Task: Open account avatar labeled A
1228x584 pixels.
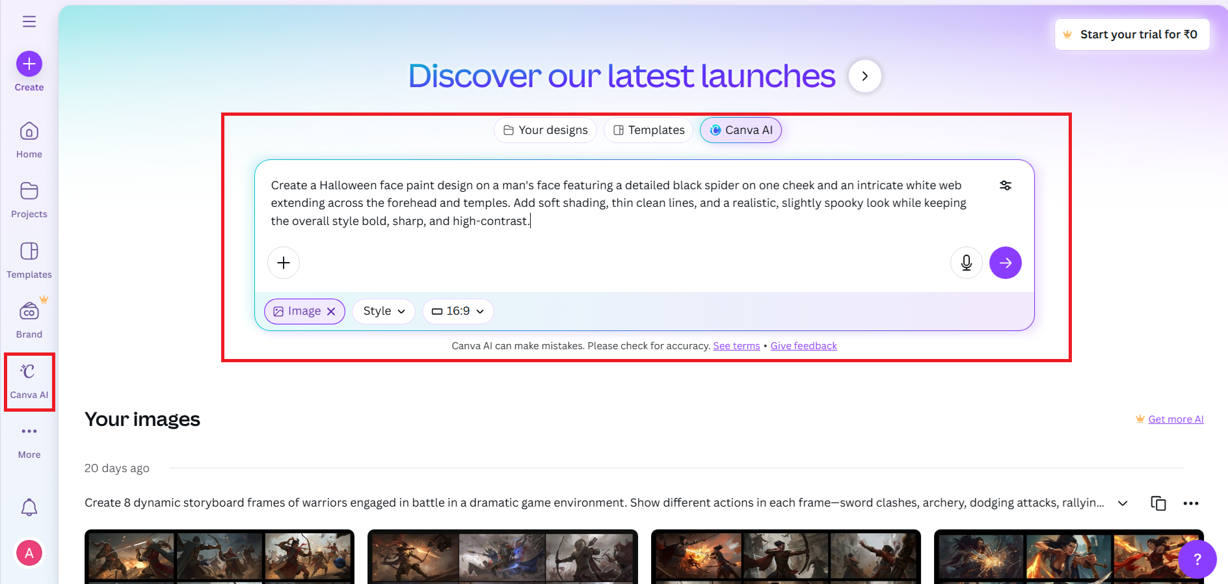Action: (x=29, y=553)
